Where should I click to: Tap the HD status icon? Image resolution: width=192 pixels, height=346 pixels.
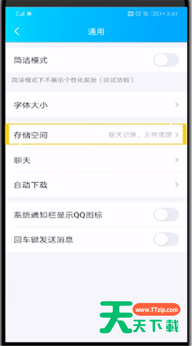click(131, 13)
